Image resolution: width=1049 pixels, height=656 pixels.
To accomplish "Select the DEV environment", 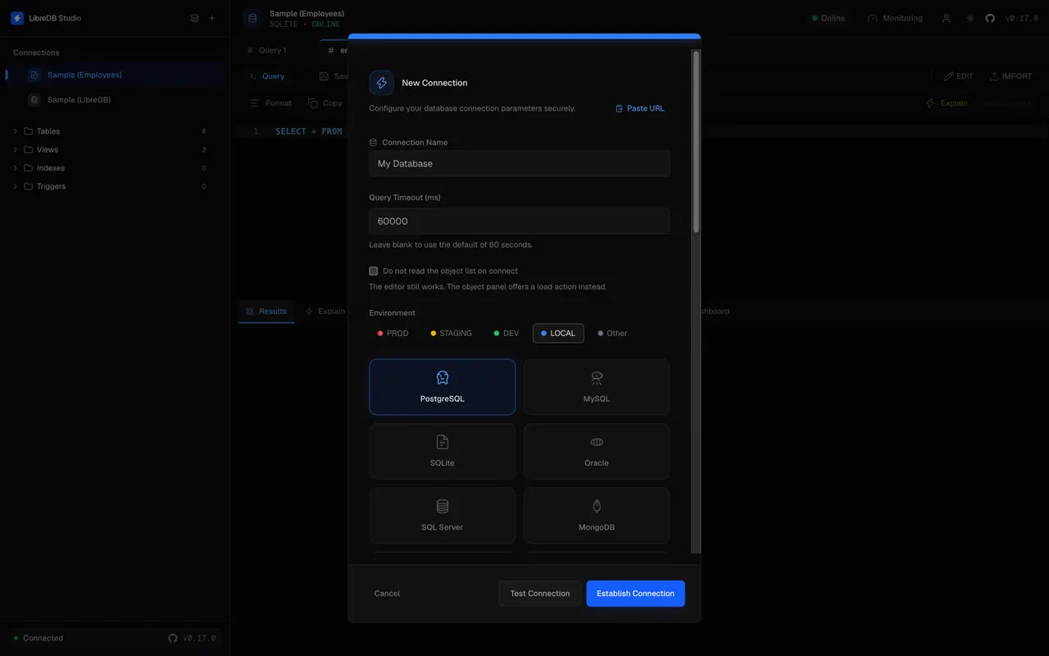I will pos(506,333).
